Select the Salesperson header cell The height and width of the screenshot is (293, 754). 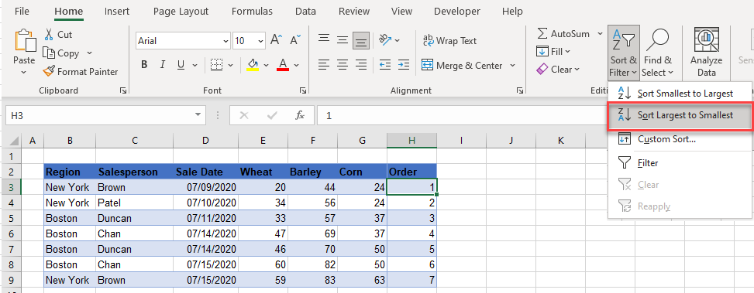tap(135, 172)
